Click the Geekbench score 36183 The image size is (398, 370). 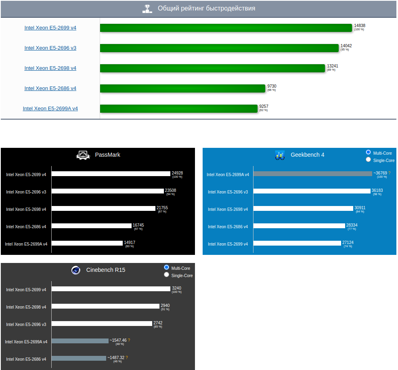377,191
